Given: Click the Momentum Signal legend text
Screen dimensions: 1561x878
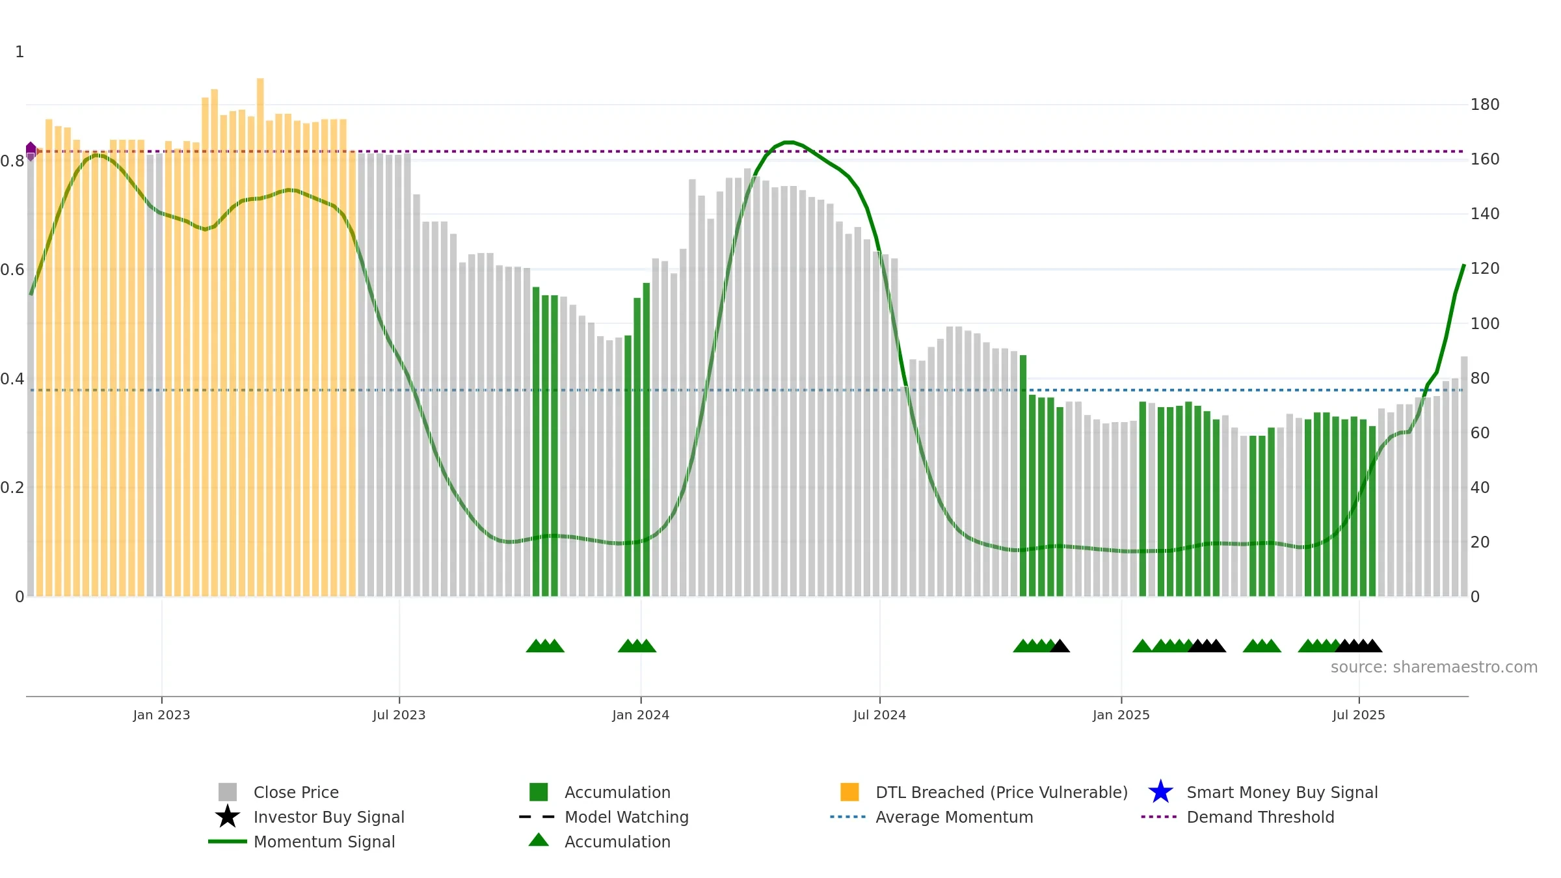Looking at the screenshot, I should coord(325,842).
